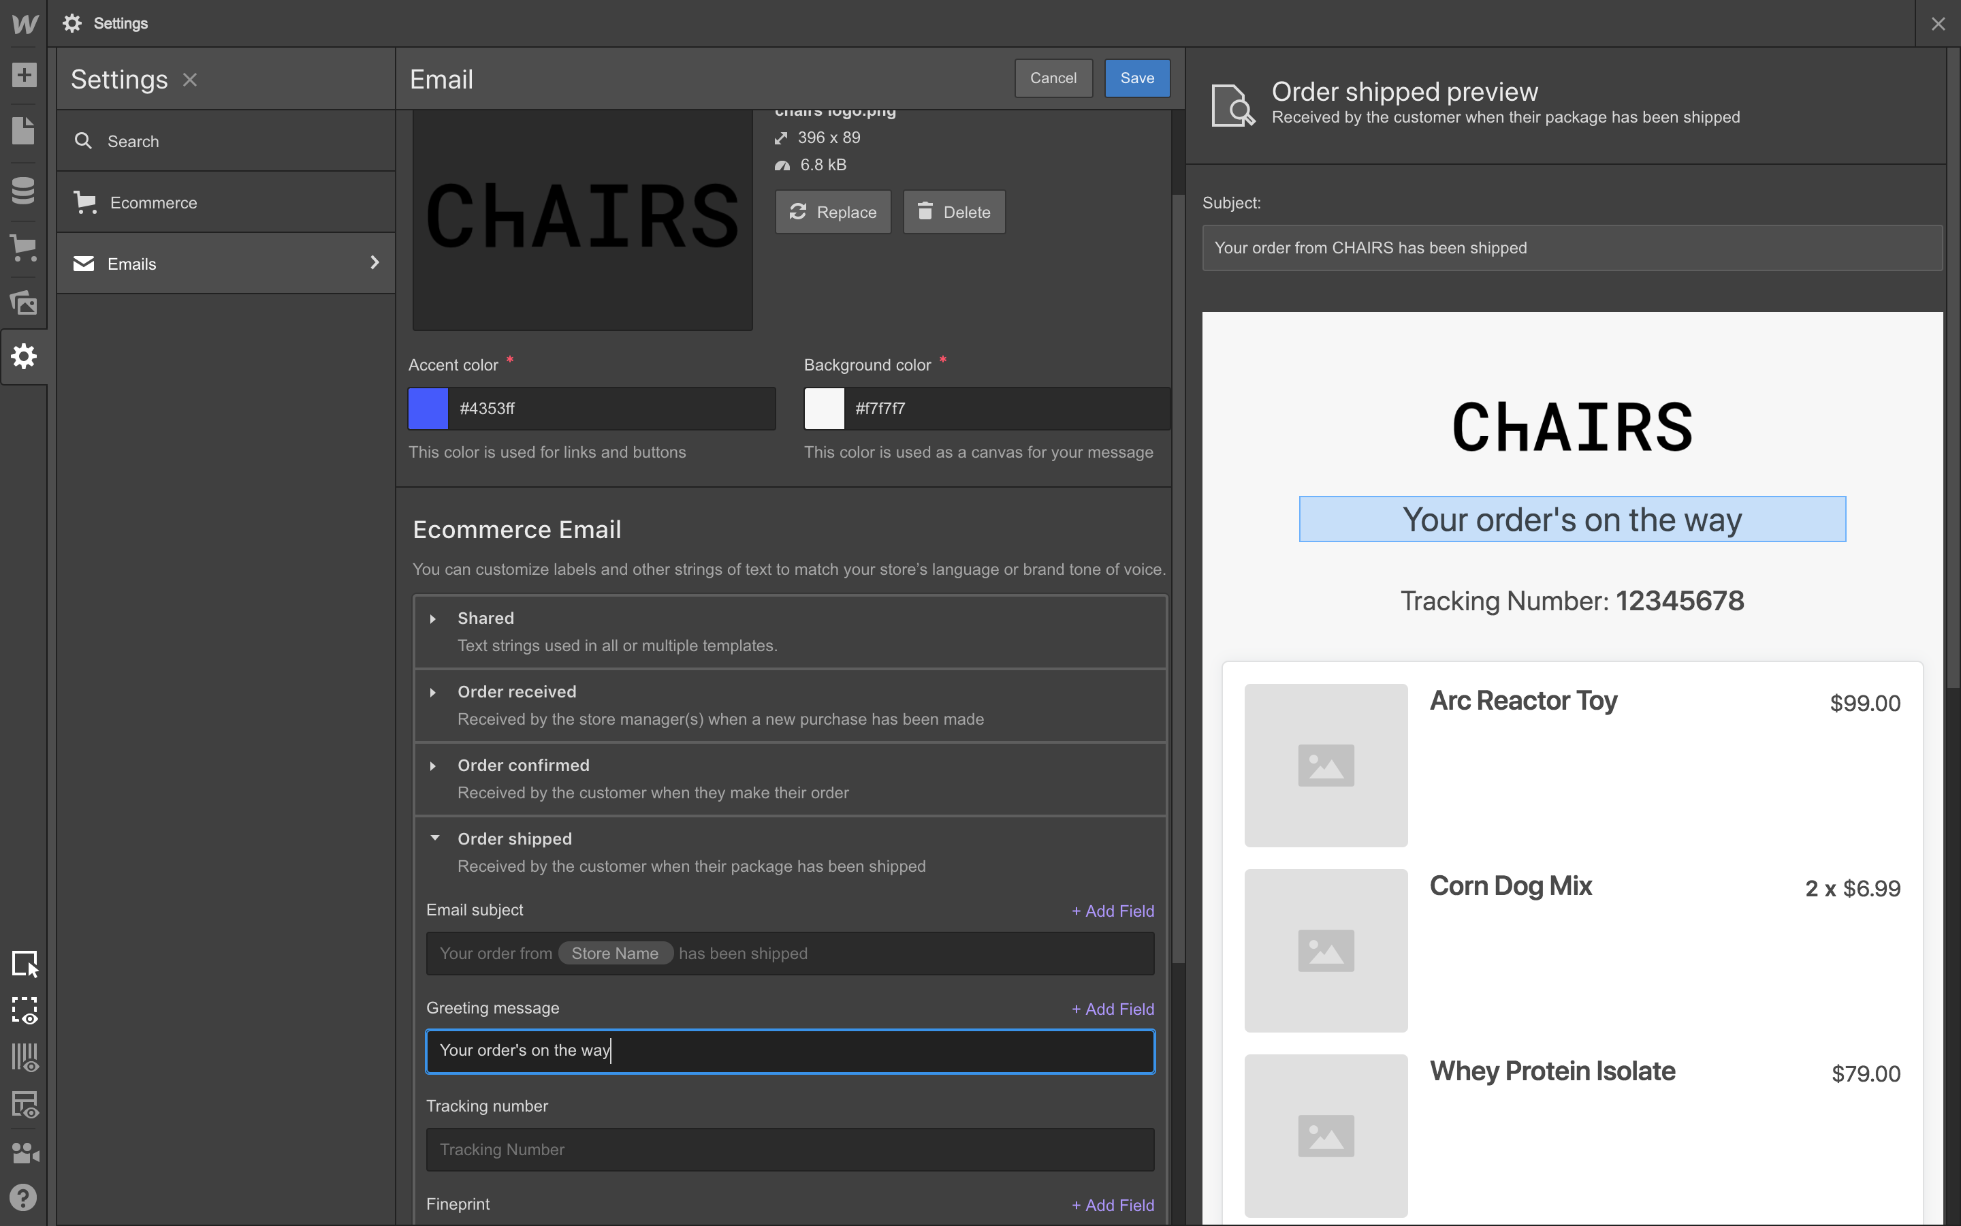Select the Ecommerce settings item
The width and height of the screenshot is (1961, 1226).
tap(226, 203)
